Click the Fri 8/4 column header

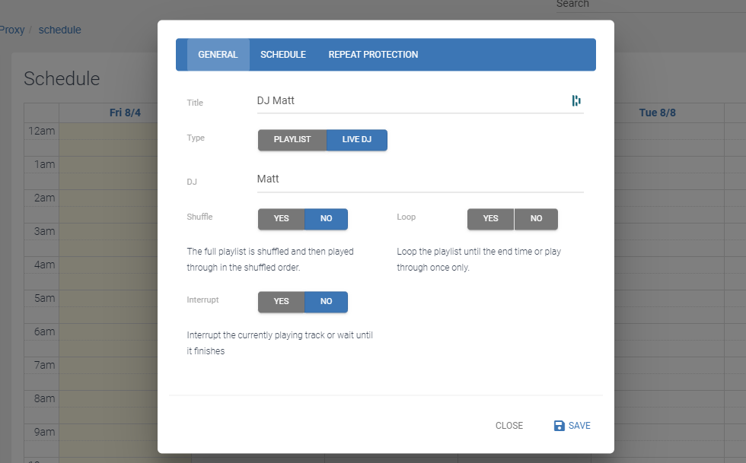click(125, 113)
